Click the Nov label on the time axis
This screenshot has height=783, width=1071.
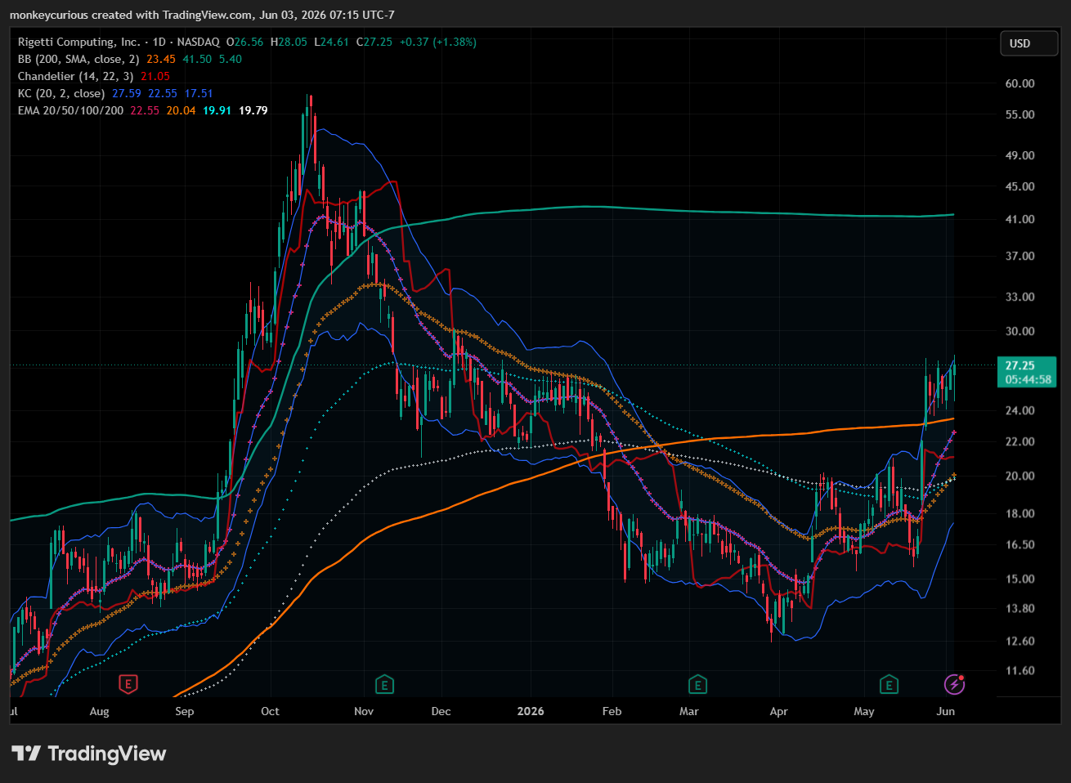point(364,711)
